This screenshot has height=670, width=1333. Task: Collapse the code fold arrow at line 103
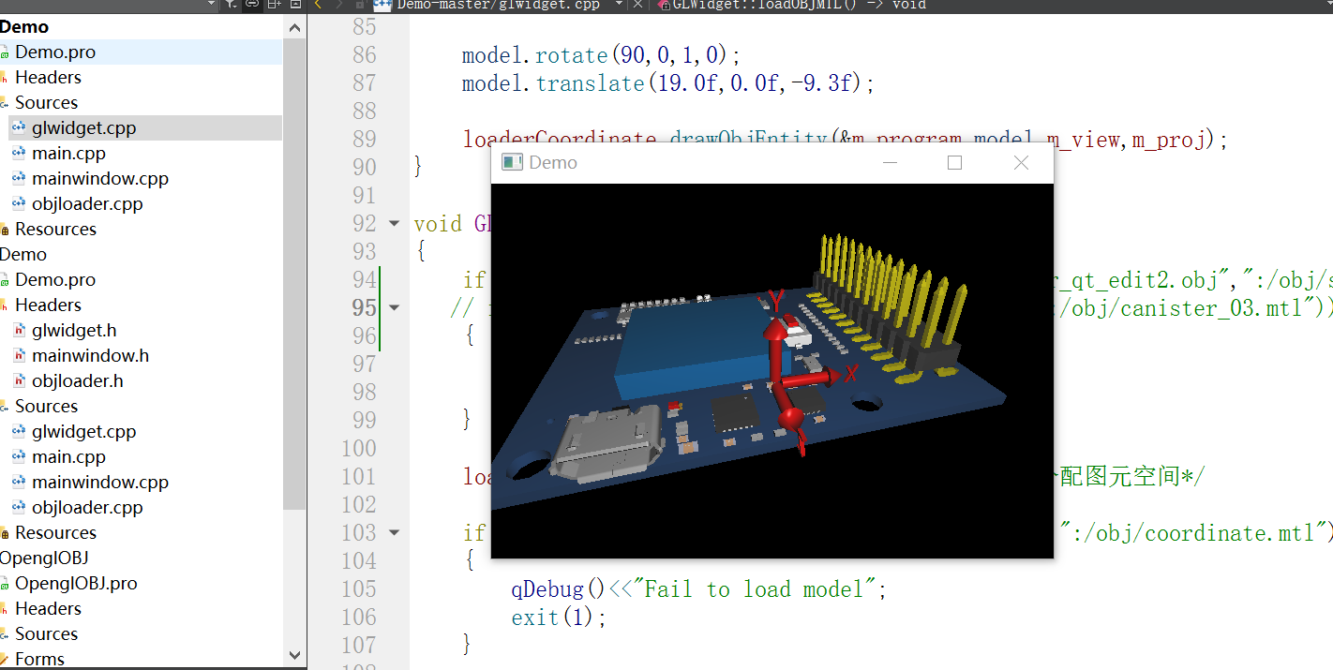395,532
